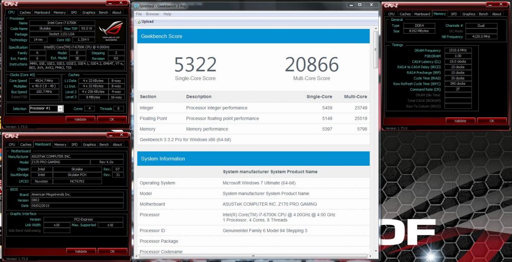
Task: Click the scroll-down arrow of Geekbench scrollbar
Action: point(375,252)
